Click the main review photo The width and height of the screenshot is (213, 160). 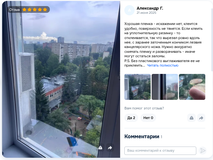pos(61,79)
